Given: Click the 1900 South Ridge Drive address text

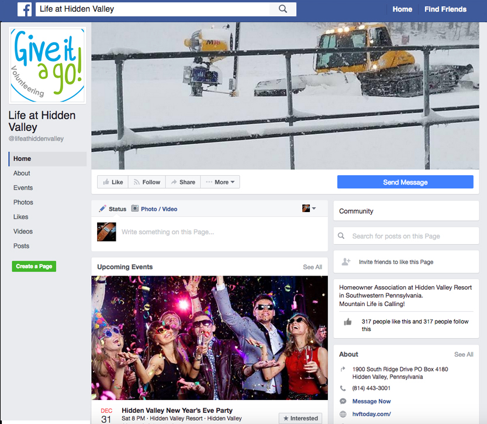Looking at the screenshot, I should pyautogui.click(x=400, y=373).
